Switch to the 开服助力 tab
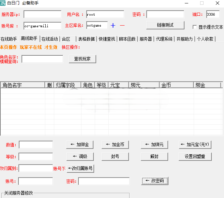Screen dimensions: 224x198 (184, 39)
